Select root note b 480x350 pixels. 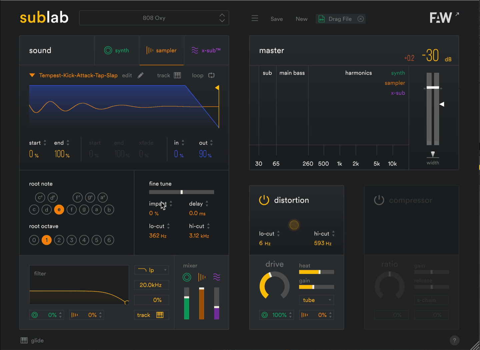(x=109, y=209)
